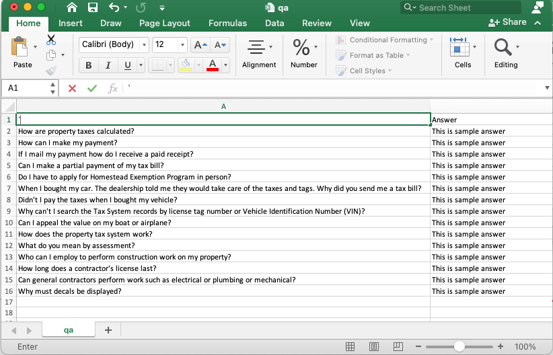Click the zoom slider in status bar
Viewport: 553px width, 355px height.
tap(459, 347)
